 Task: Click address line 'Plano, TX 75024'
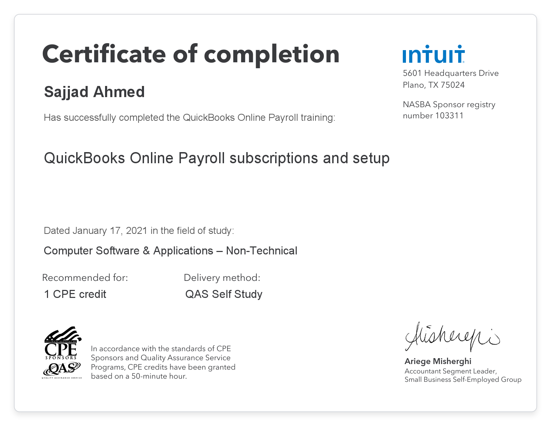pos(434,85)
